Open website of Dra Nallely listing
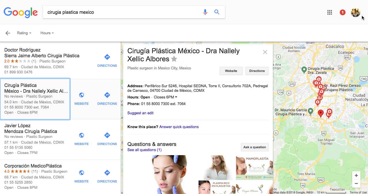The width and height of the screenshot is (368, 194). click(82, 98)
